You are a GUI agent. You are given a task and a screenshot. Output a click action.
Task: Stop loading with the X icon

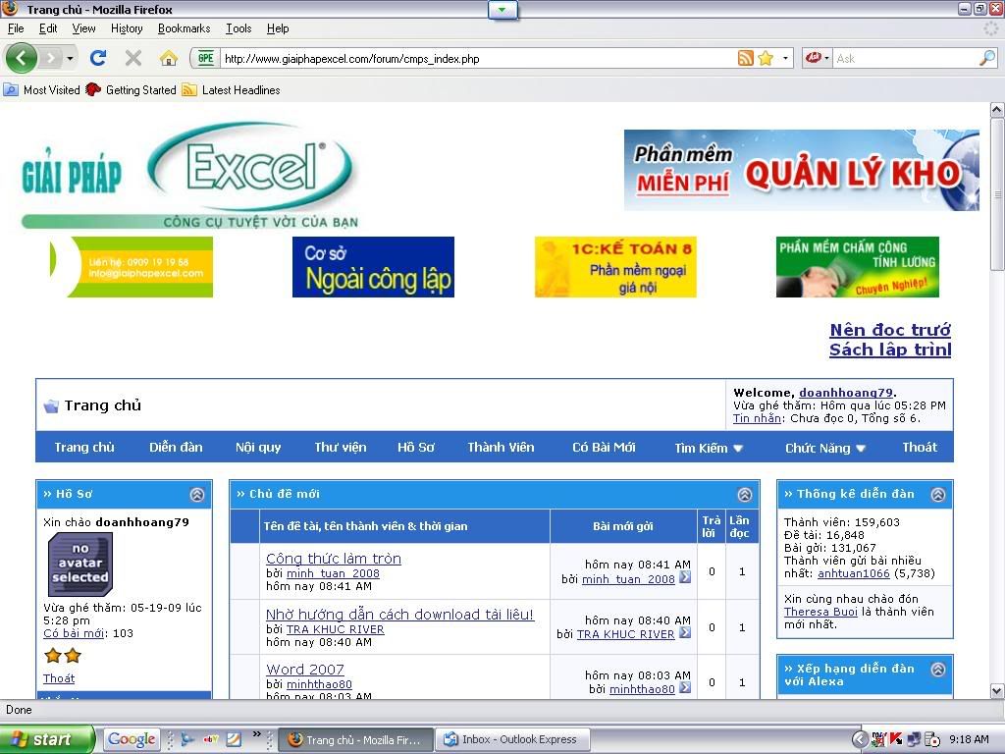pyautogui.click(x=133, y=58)
